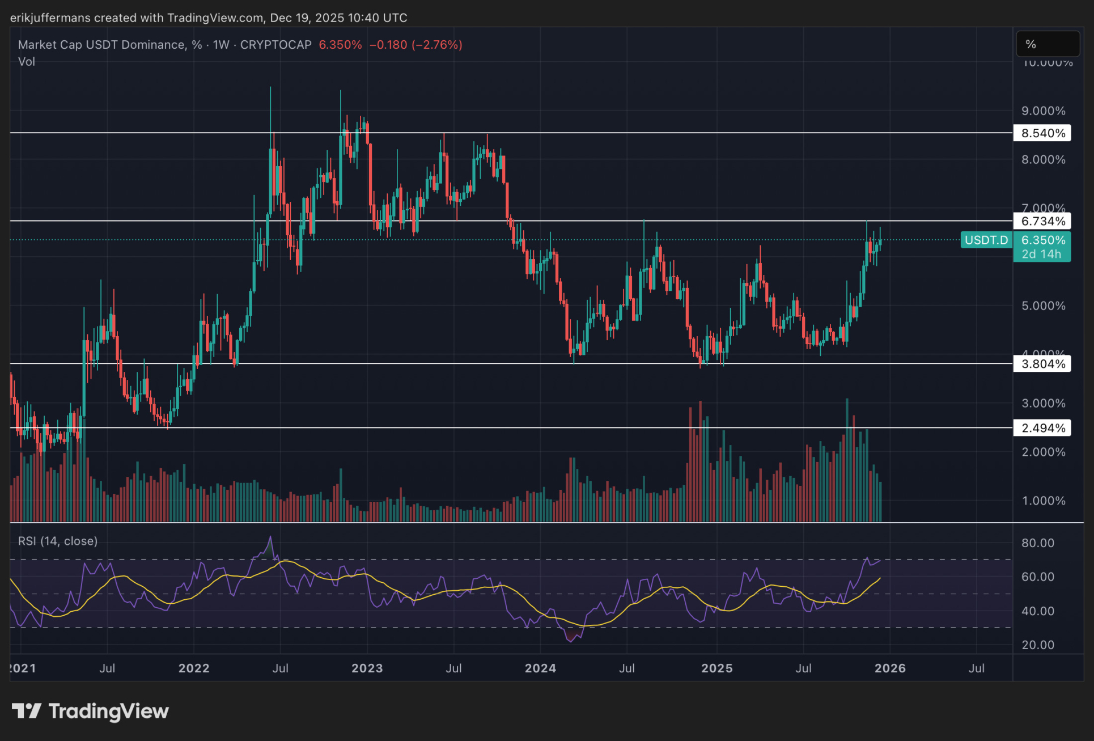Click the 80.00 RSI scale value
The height and width of the screenshot is (741, 1094).
click(1037, 543)
